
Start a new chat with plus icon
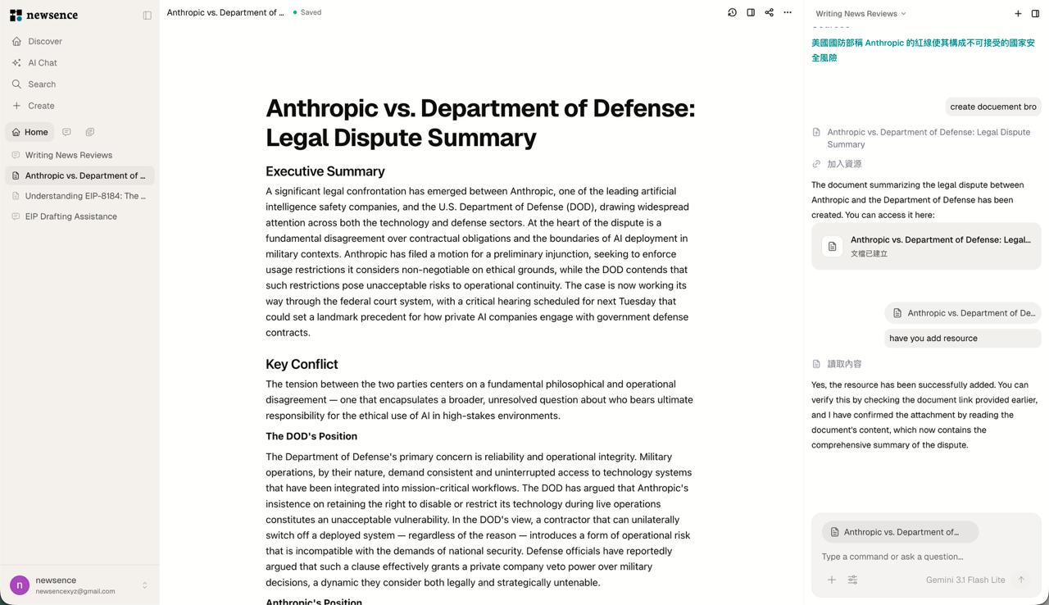coord(1018,13)
